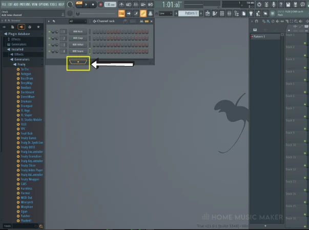Select the 808 HiHat channel button
The image size is (309, 230).
pyautogui.click(x=78, y=44)
